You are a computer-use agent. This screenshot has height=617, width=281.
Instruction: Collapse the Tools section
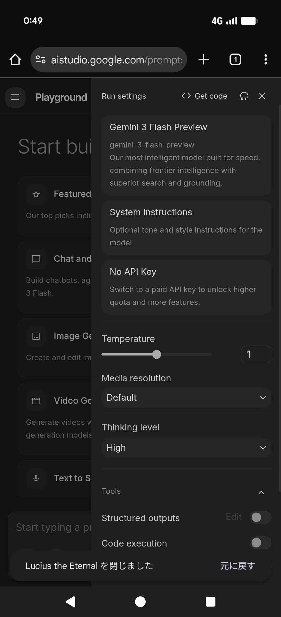[261, 492]
